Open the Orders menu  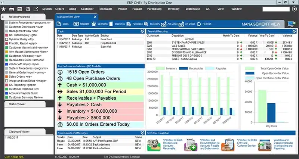(x=60, y=9)
